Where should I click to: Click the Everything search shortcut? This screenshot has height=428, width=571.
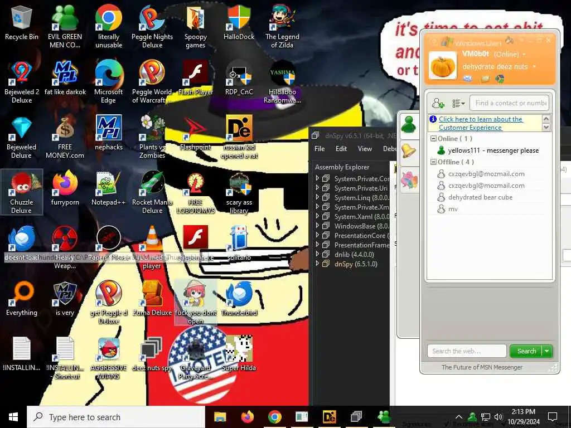(x=22, y=299)
